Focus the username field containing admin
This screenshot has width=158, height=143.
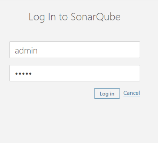click(75, 50)
